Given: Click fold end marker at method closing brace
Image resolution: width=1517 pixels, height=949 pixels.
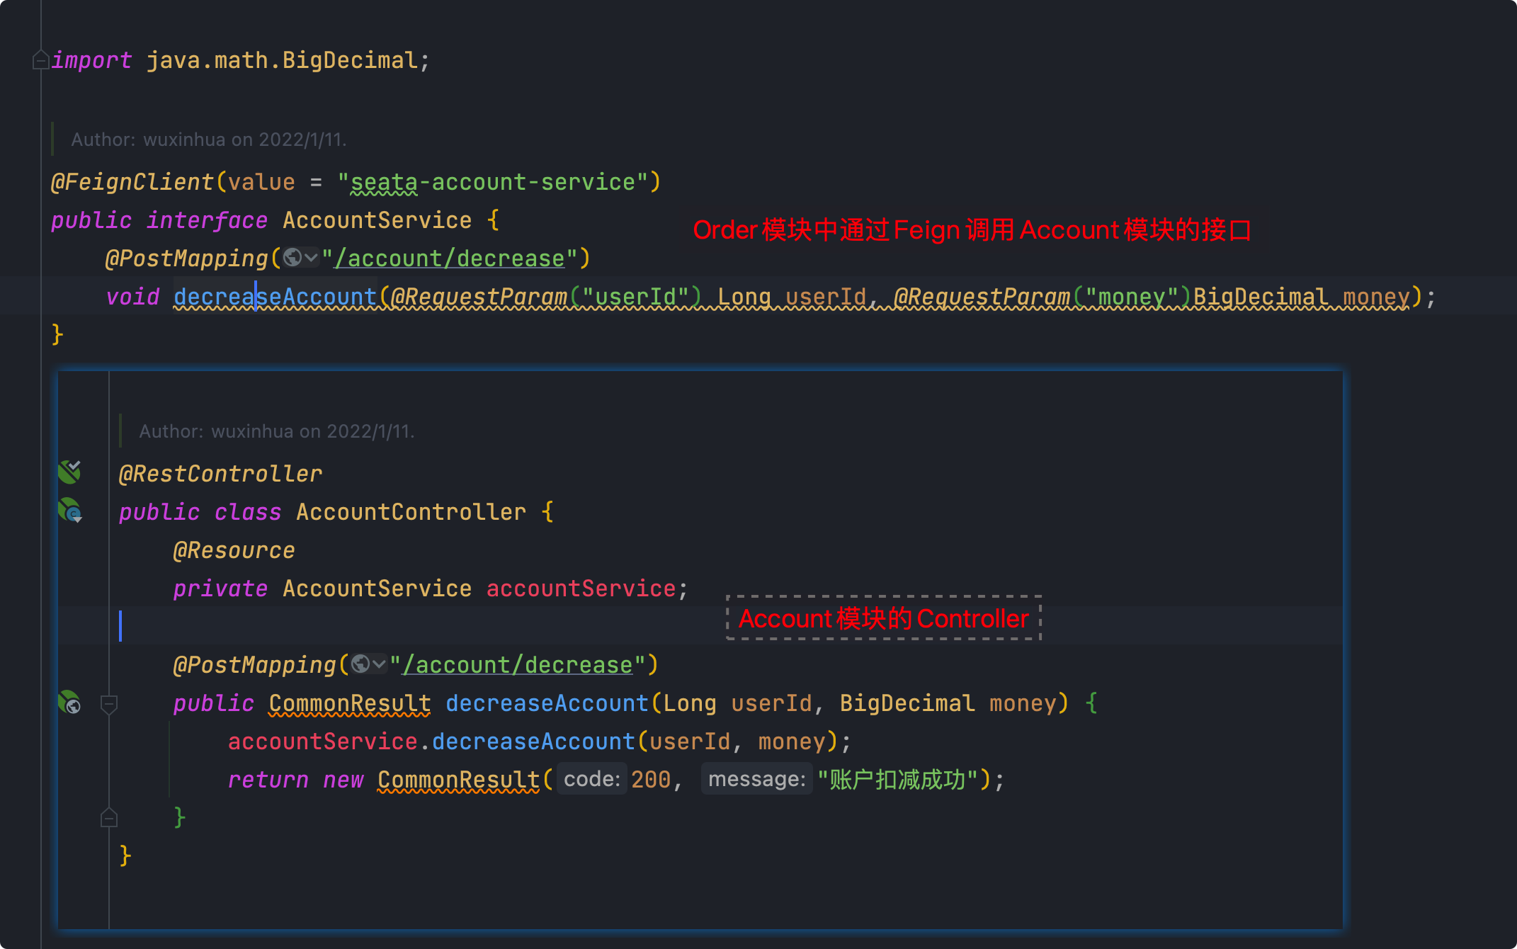Looking at the screenshot, I should 109,818.
